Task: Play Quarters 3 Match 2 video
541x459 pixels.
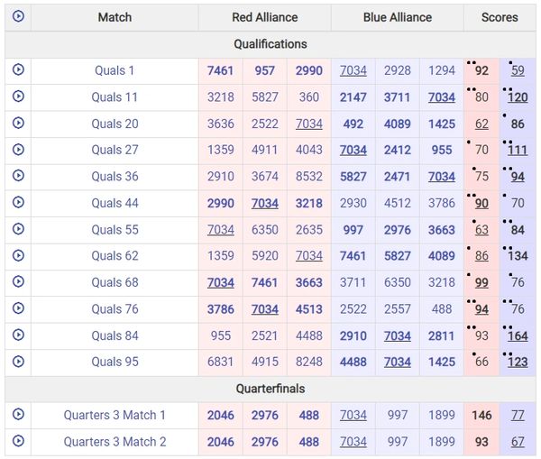Action: (x=18, y=442)
